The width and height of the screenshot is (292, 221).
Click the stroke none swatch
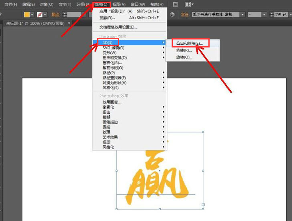(40, 14)
